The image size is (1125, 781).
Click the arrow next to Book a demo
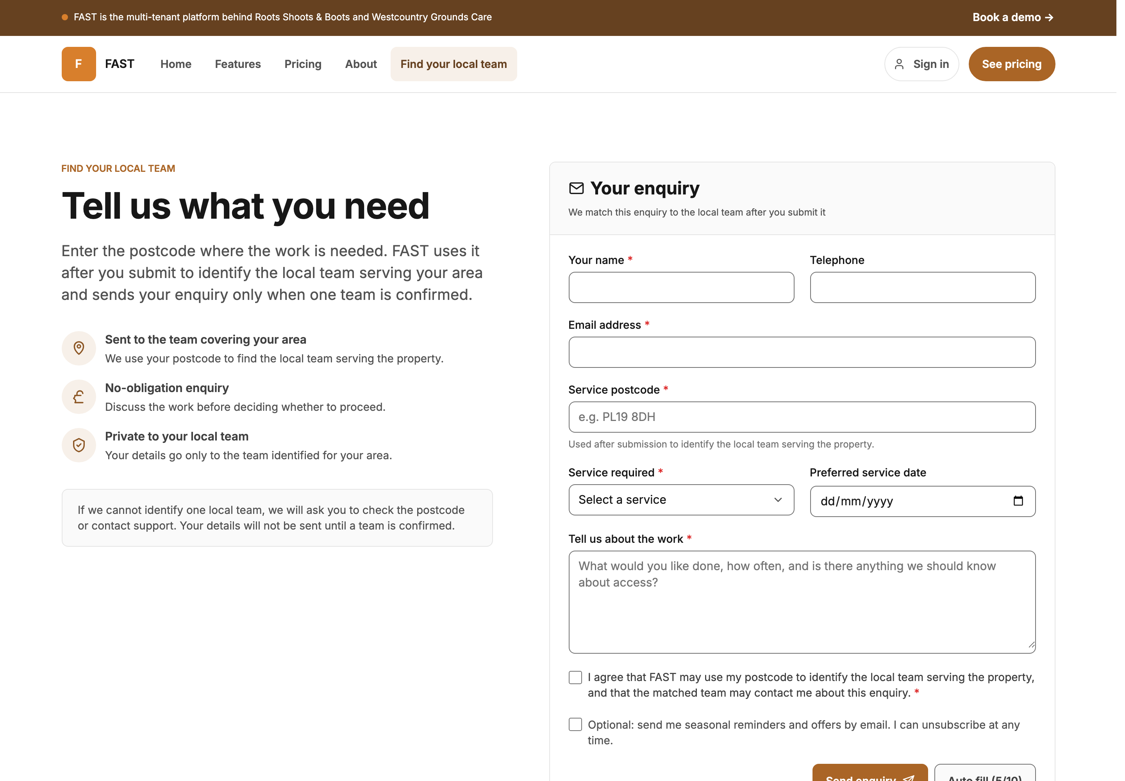pyautogui.click(x=1048, y=18)
